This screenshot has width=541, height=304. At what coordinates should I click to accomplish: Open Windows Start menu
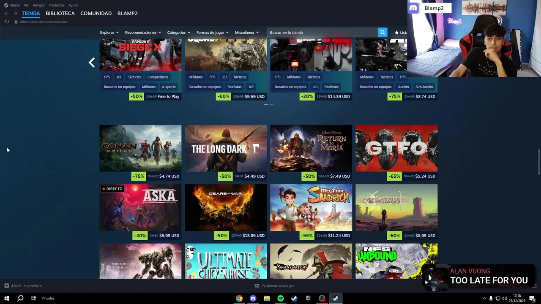tap(7, 299)
